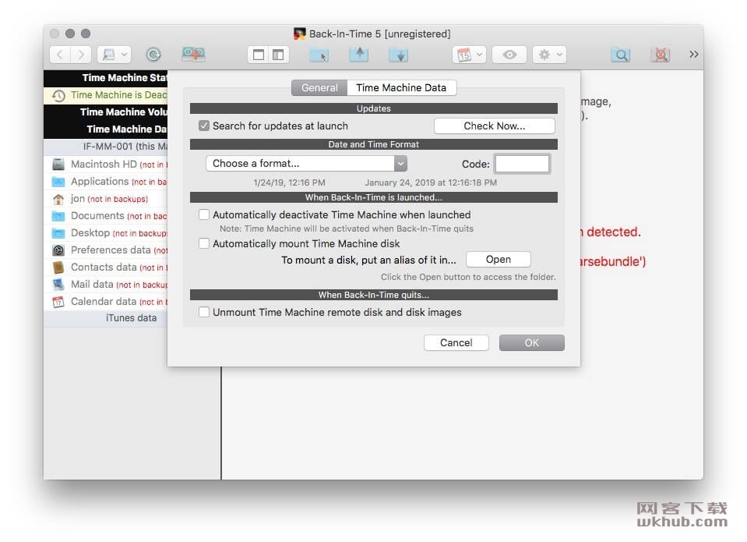The width and height of the screenshot is (747, 542).
Task: Open the gear actions dropdown menu
Action: (x=549, y=55)
